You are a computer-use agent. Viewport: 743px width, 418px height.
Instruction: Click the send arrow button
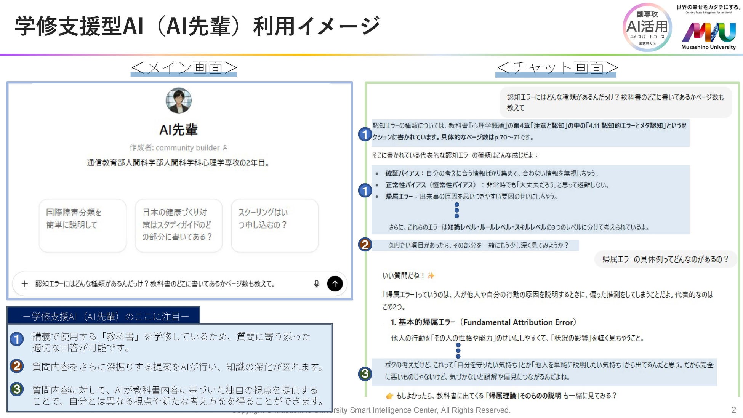(335, 283)
